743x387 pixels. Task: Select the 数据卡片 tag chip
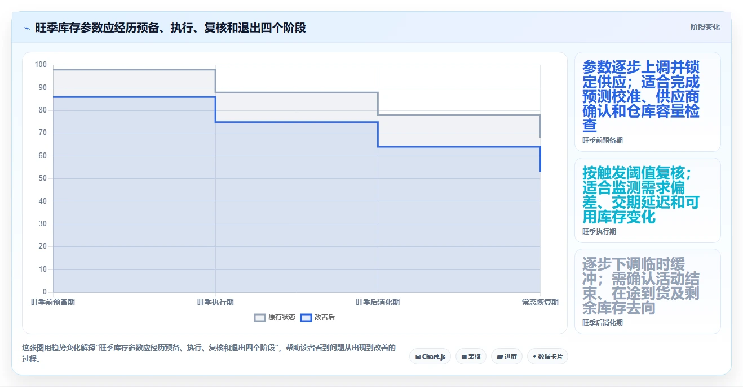(x=547, y=357)
